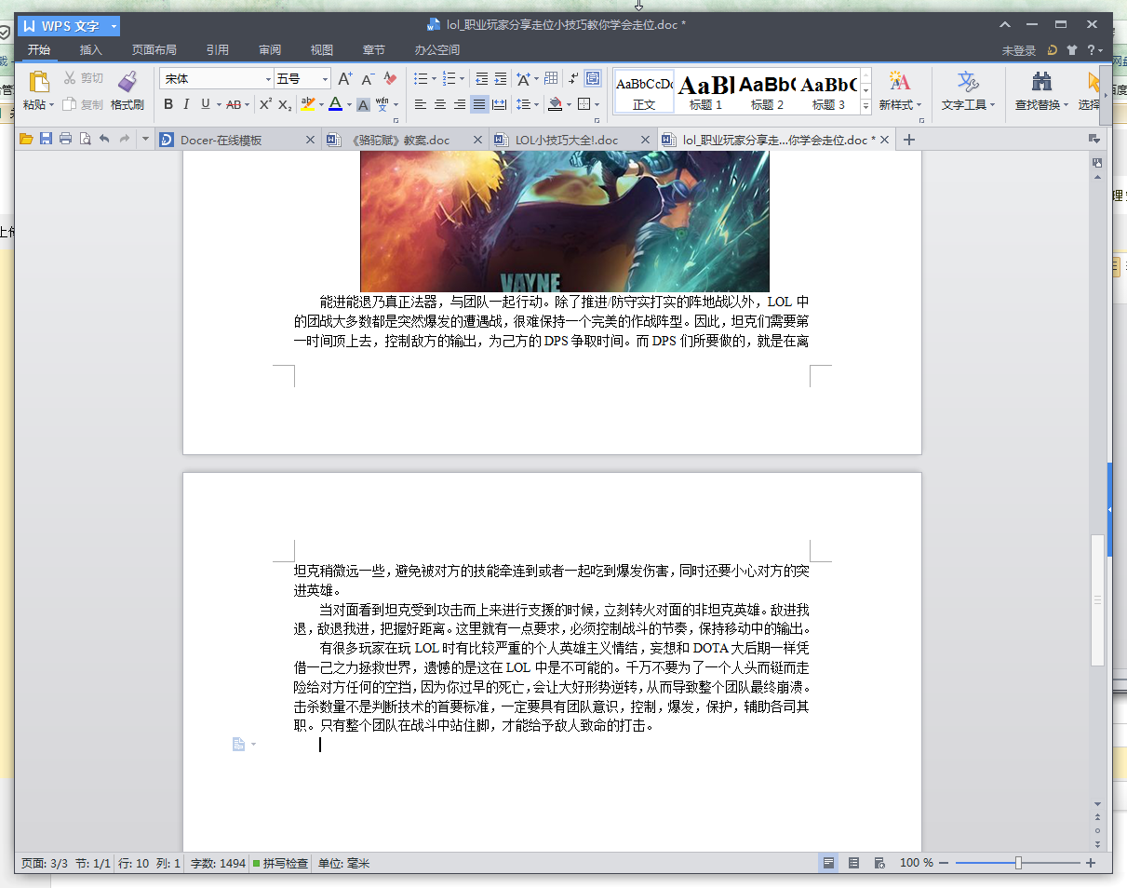The image size is (1127, 888).
Task: Open a new document tab with plus button
Action: coord(909,140)
